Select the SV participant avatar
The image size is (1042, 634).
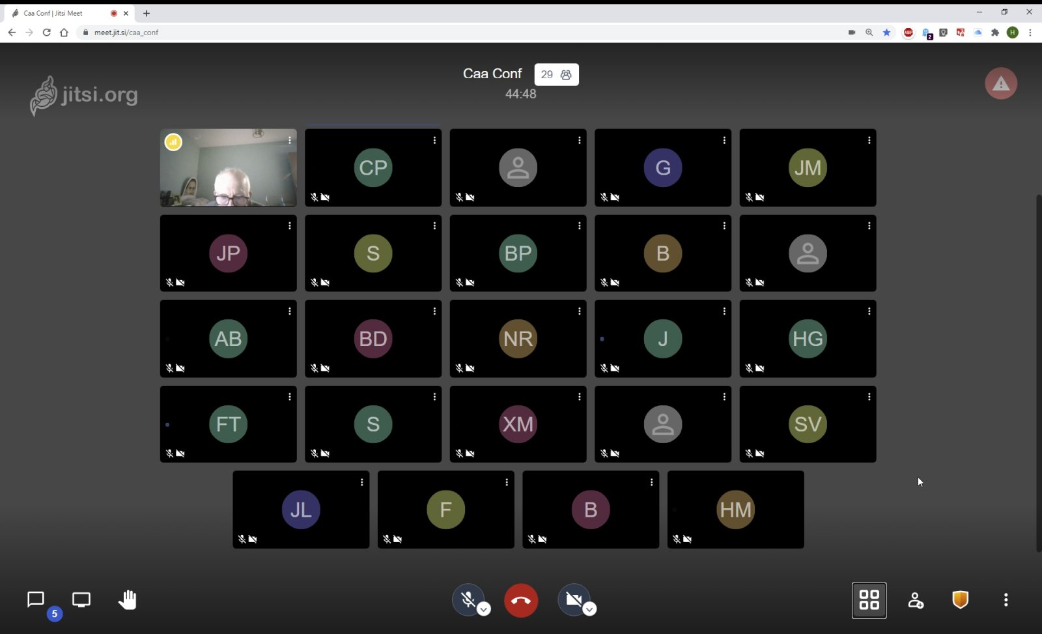point(808,424)
